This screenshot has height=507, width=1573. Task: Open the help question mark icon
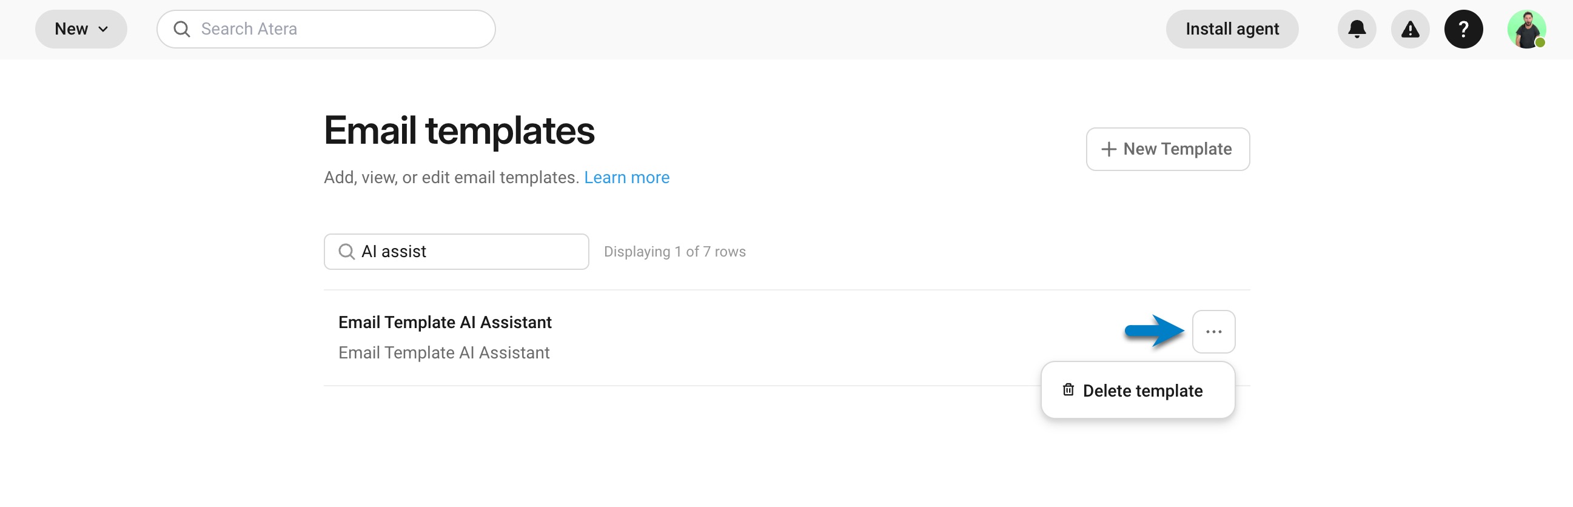pos(1463,29)
